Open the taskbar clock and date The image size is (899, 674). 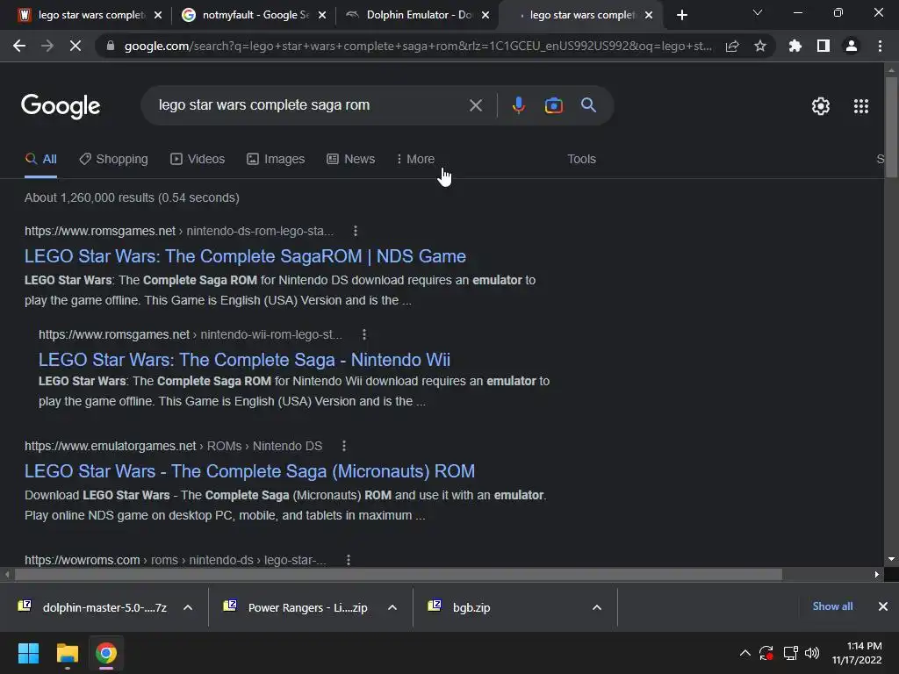857,653
